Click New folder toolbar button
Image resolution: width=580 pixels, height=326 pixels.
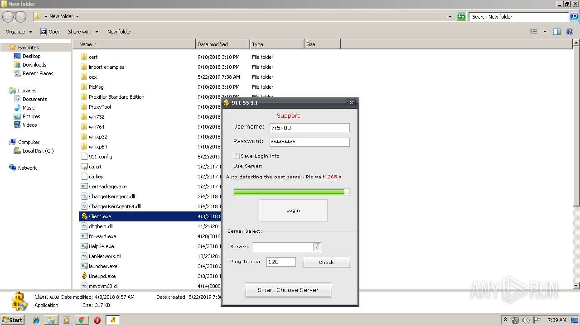pyautogui.click(x=119, y=32)
